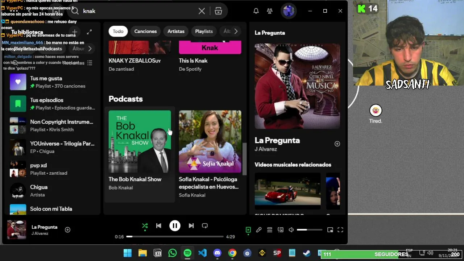Open The Bob Knakal Show podcast cover
This screenshot has width=464, height=261.
[x=140, y=141]
